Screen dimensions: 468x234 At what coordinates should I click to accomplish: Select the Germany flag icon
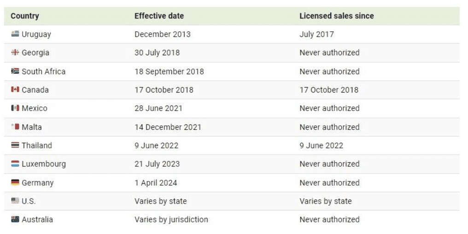15,183
